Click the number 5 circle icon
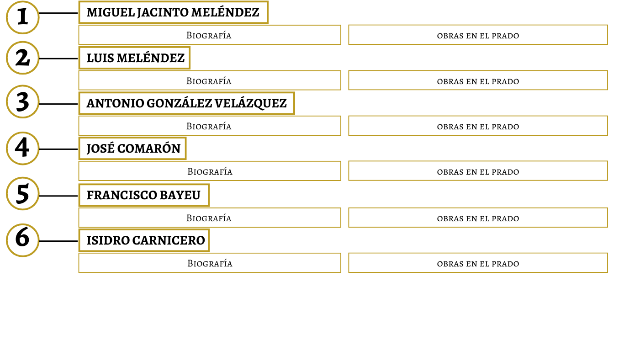Screen dimensions: 624x351 pyautogui.click(x=22, y=194)
